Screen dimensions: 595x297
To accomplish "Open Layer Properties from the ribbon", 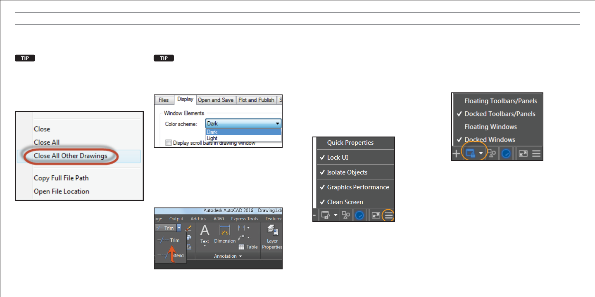I will coord(272,237).
